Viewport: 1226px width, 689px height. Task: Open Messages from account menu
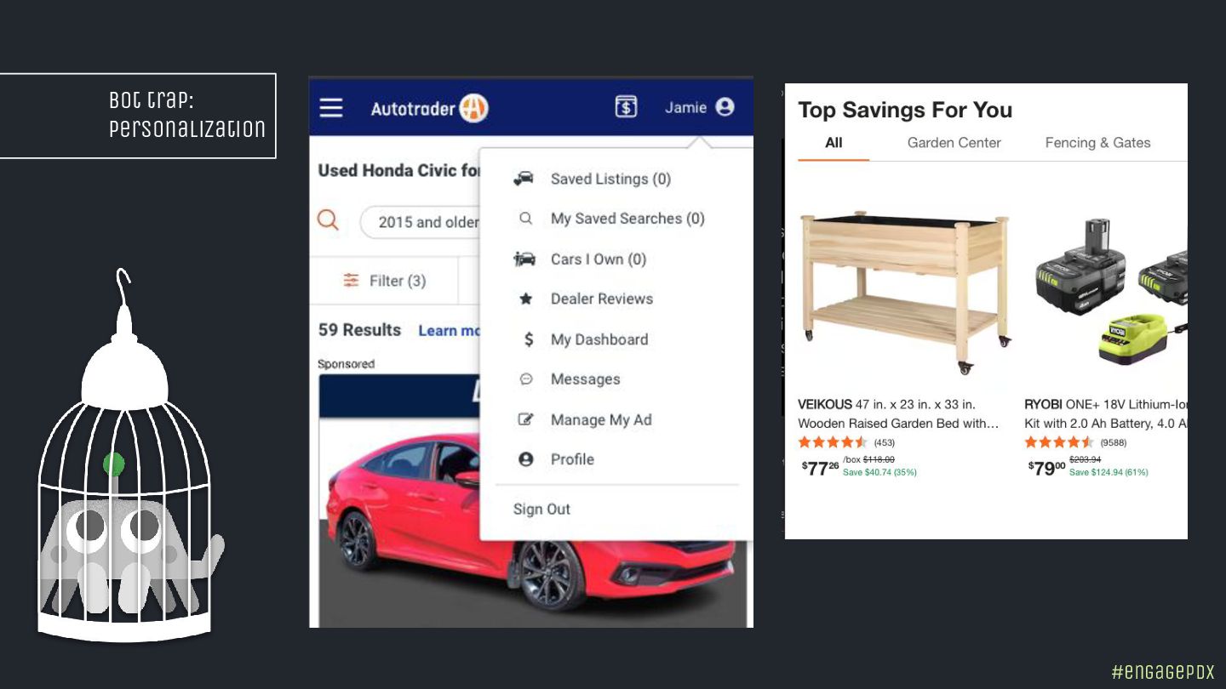570,379
